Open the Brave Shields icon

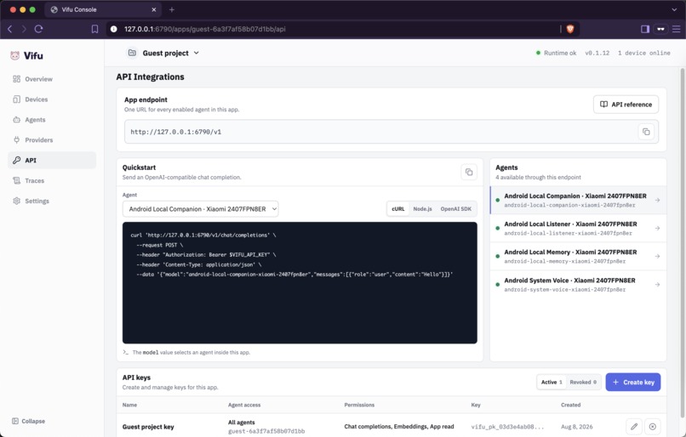coord(570,29)
